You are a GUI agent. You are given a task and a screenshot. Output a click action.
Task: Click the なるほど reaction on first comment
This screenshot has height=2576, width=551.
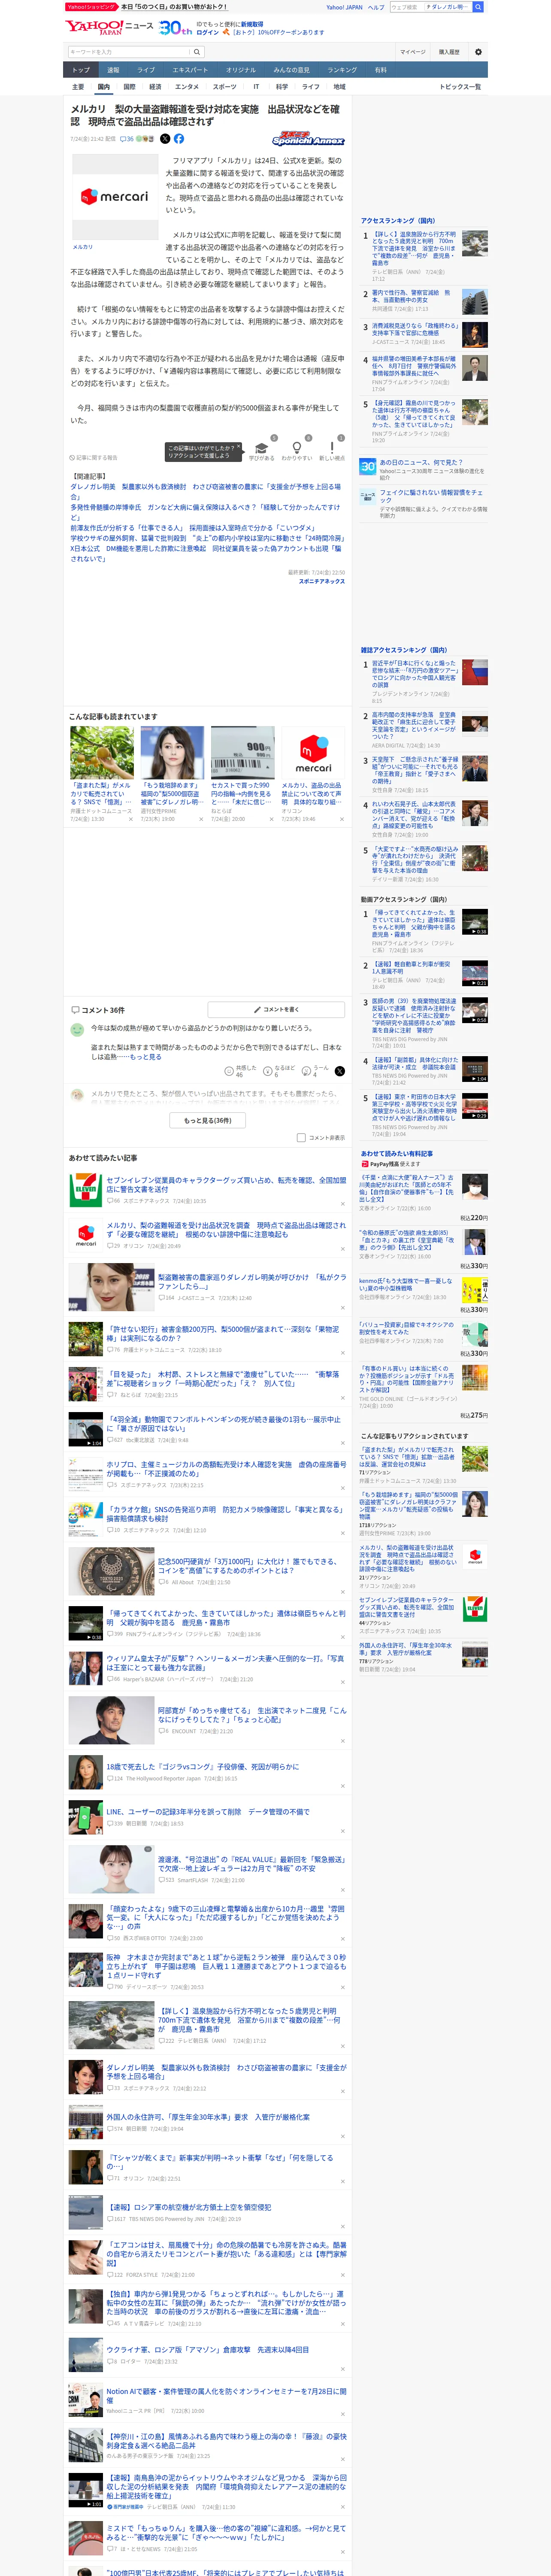point(279,1071)
